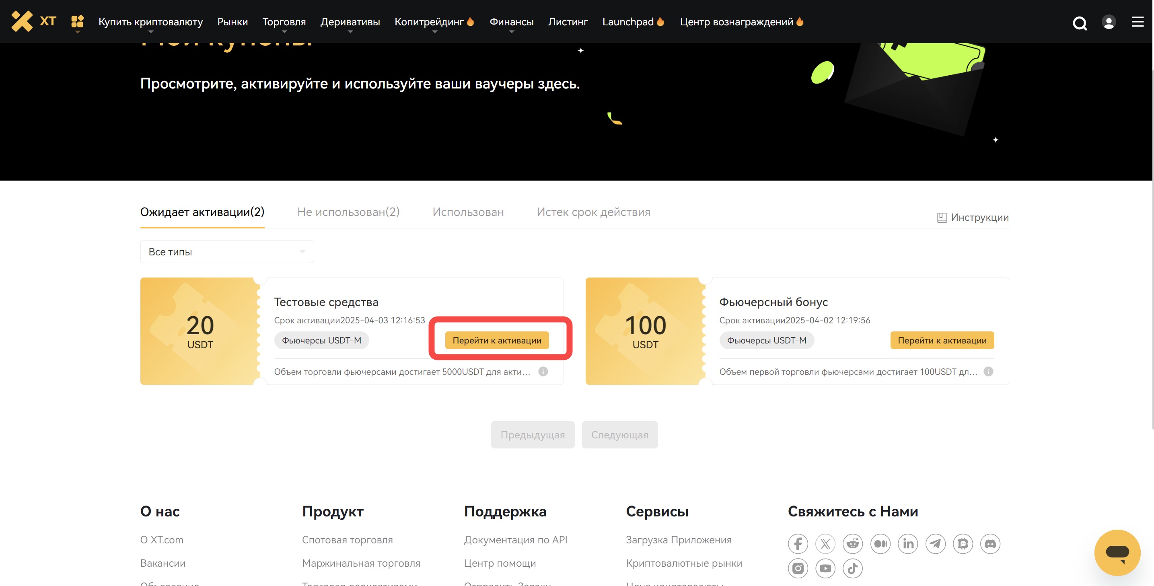This screenshot has width=1154, height=586.
Task: Open the Discord social link icon
Action: (x=990, y=544)
